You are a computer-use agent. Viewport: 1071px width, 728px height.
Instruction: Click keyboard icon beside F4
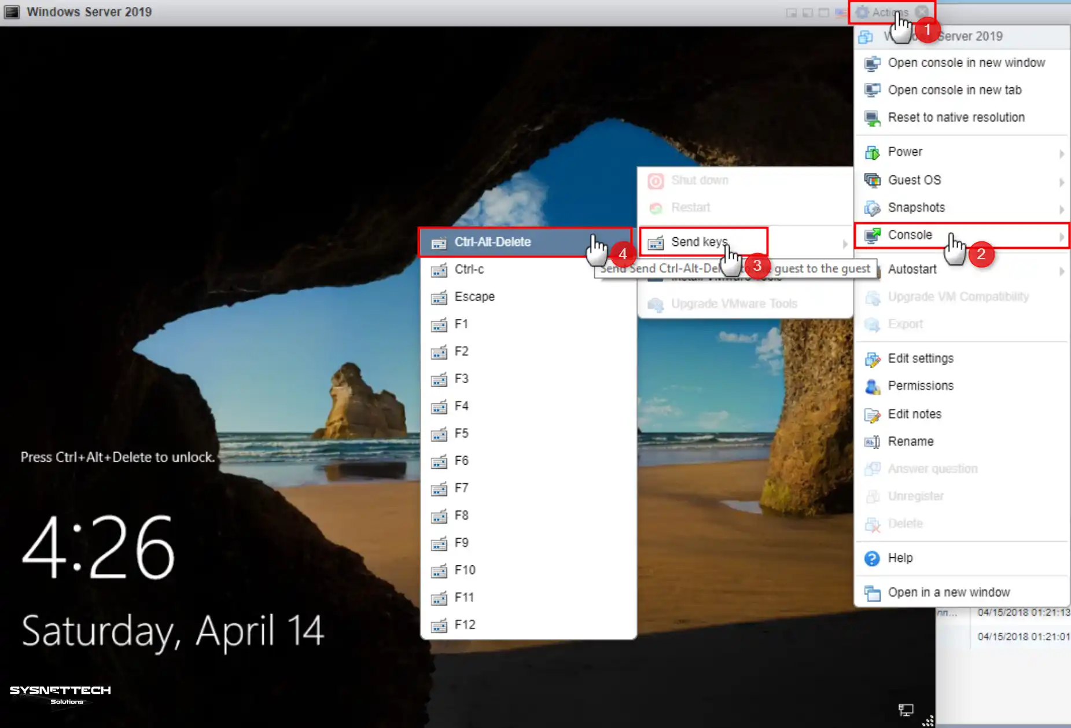pos(439,407)
